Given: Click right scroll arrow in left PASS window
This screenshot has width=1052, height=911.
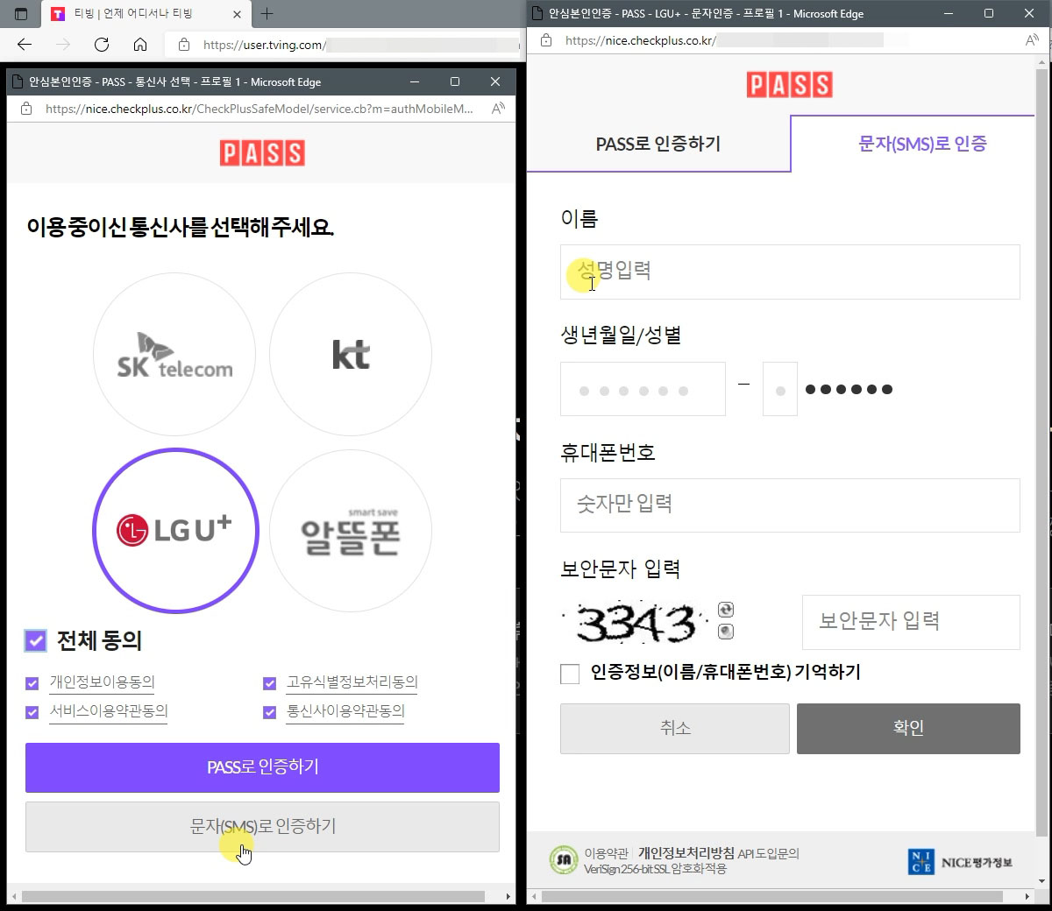Looking at the screenshot, I should [508, 896].
